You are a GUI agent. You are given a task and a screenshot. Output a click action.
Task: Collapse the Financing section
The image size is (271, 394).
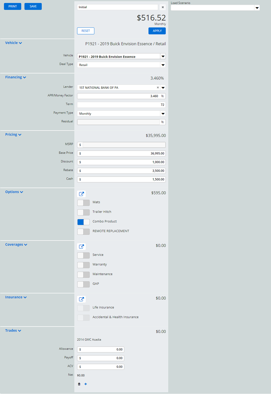tap(15, 77)
